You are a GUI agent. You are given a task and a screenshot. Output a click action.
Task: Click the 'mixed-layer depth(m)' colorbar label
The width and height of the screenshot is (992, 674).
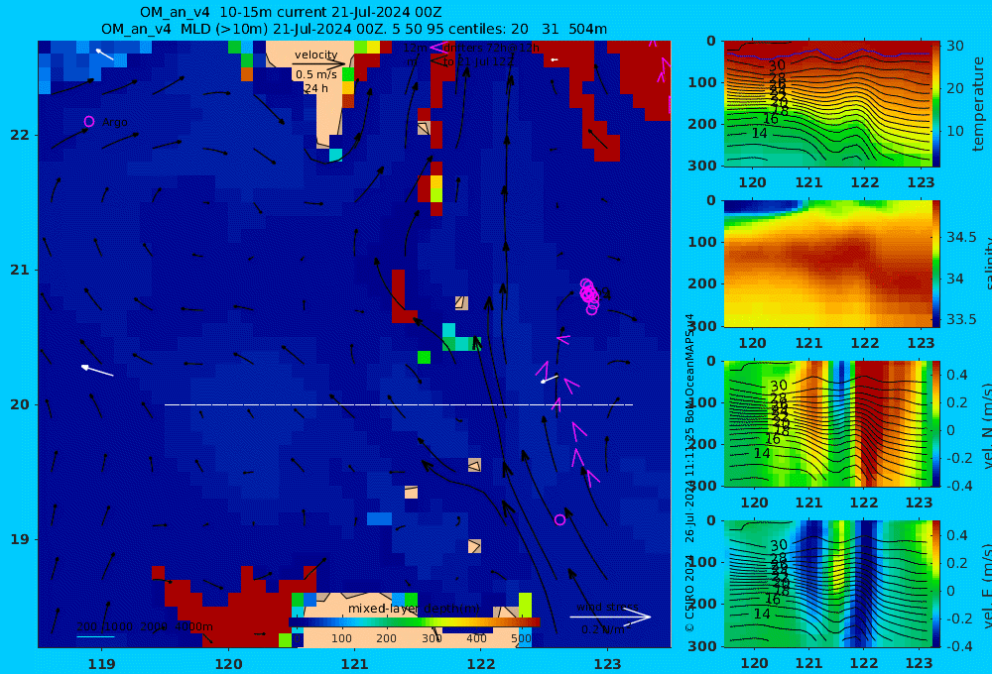pyautogui.click(x=414, y=609)
